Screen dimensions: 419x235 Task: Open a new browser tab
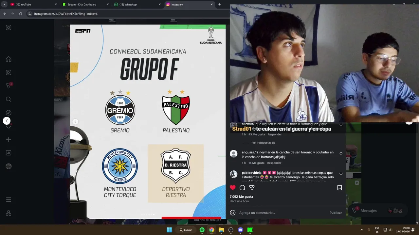click(220, 5)
